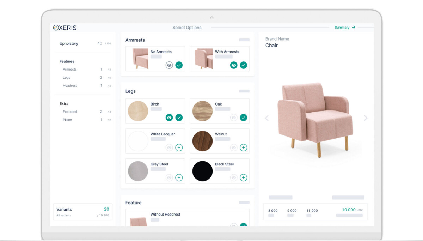Select Footstool under Extra

pyautogui.click(x=70, y=112)
